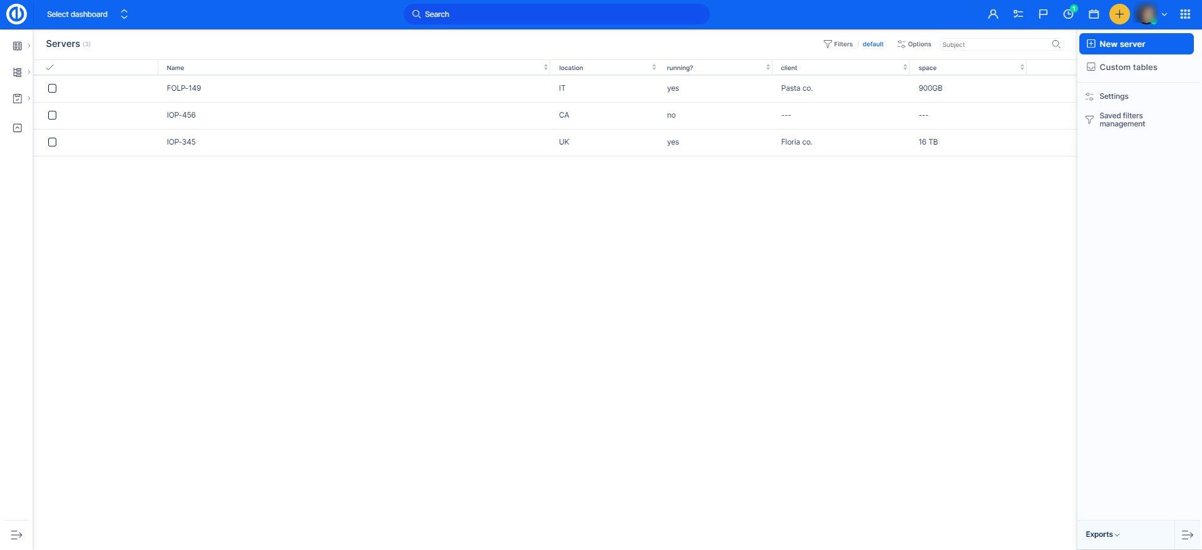Viewport: 1202px width, 550px height.
Task: Select the FOLP-149 row checkbox
Action: point(53,88)
